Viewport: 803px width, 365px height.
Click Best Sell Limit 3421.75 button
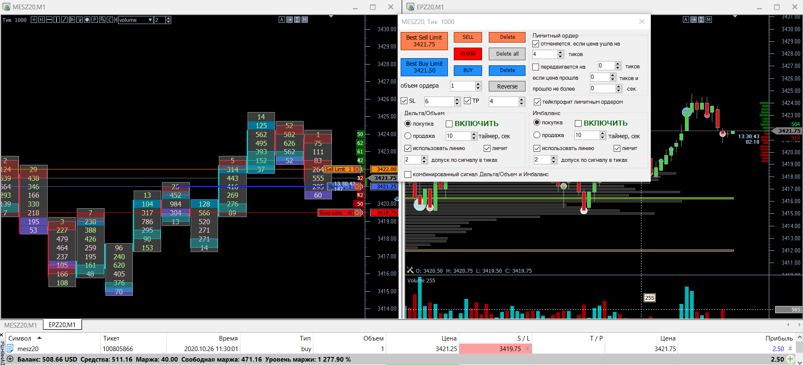424,41
